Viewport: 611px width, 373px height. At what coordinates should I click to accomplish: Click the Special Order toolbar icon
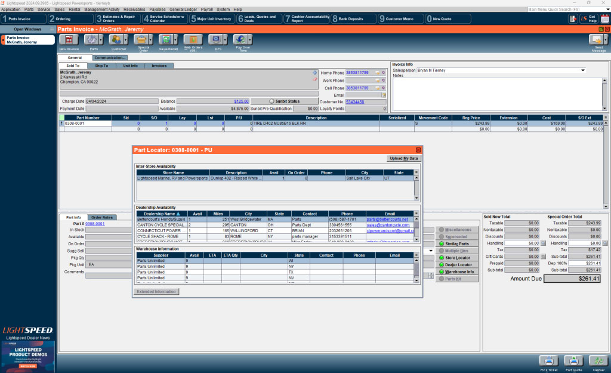pos(141,40)
